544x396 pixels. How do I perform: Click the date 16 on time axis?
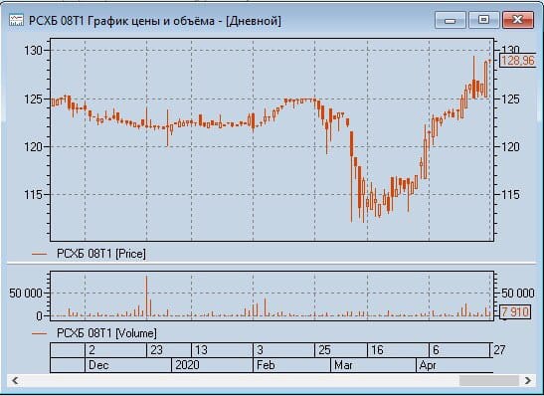377,350
